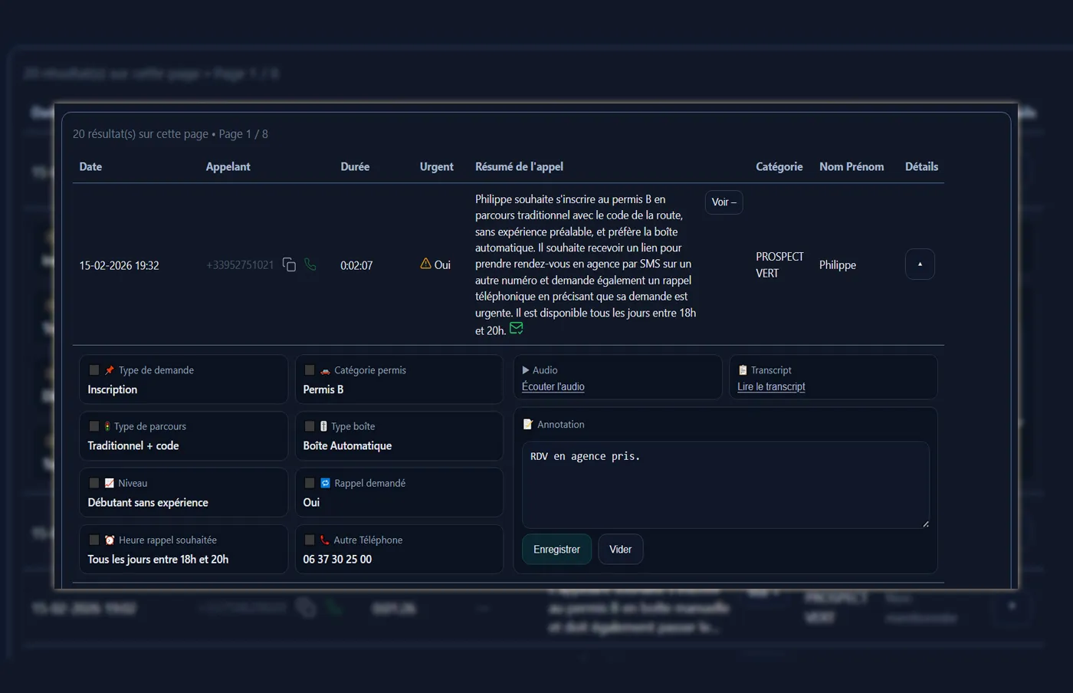Click the Annotation notepad icon
The width and height of the screenshot is (1073, 693).
(527, 425)
